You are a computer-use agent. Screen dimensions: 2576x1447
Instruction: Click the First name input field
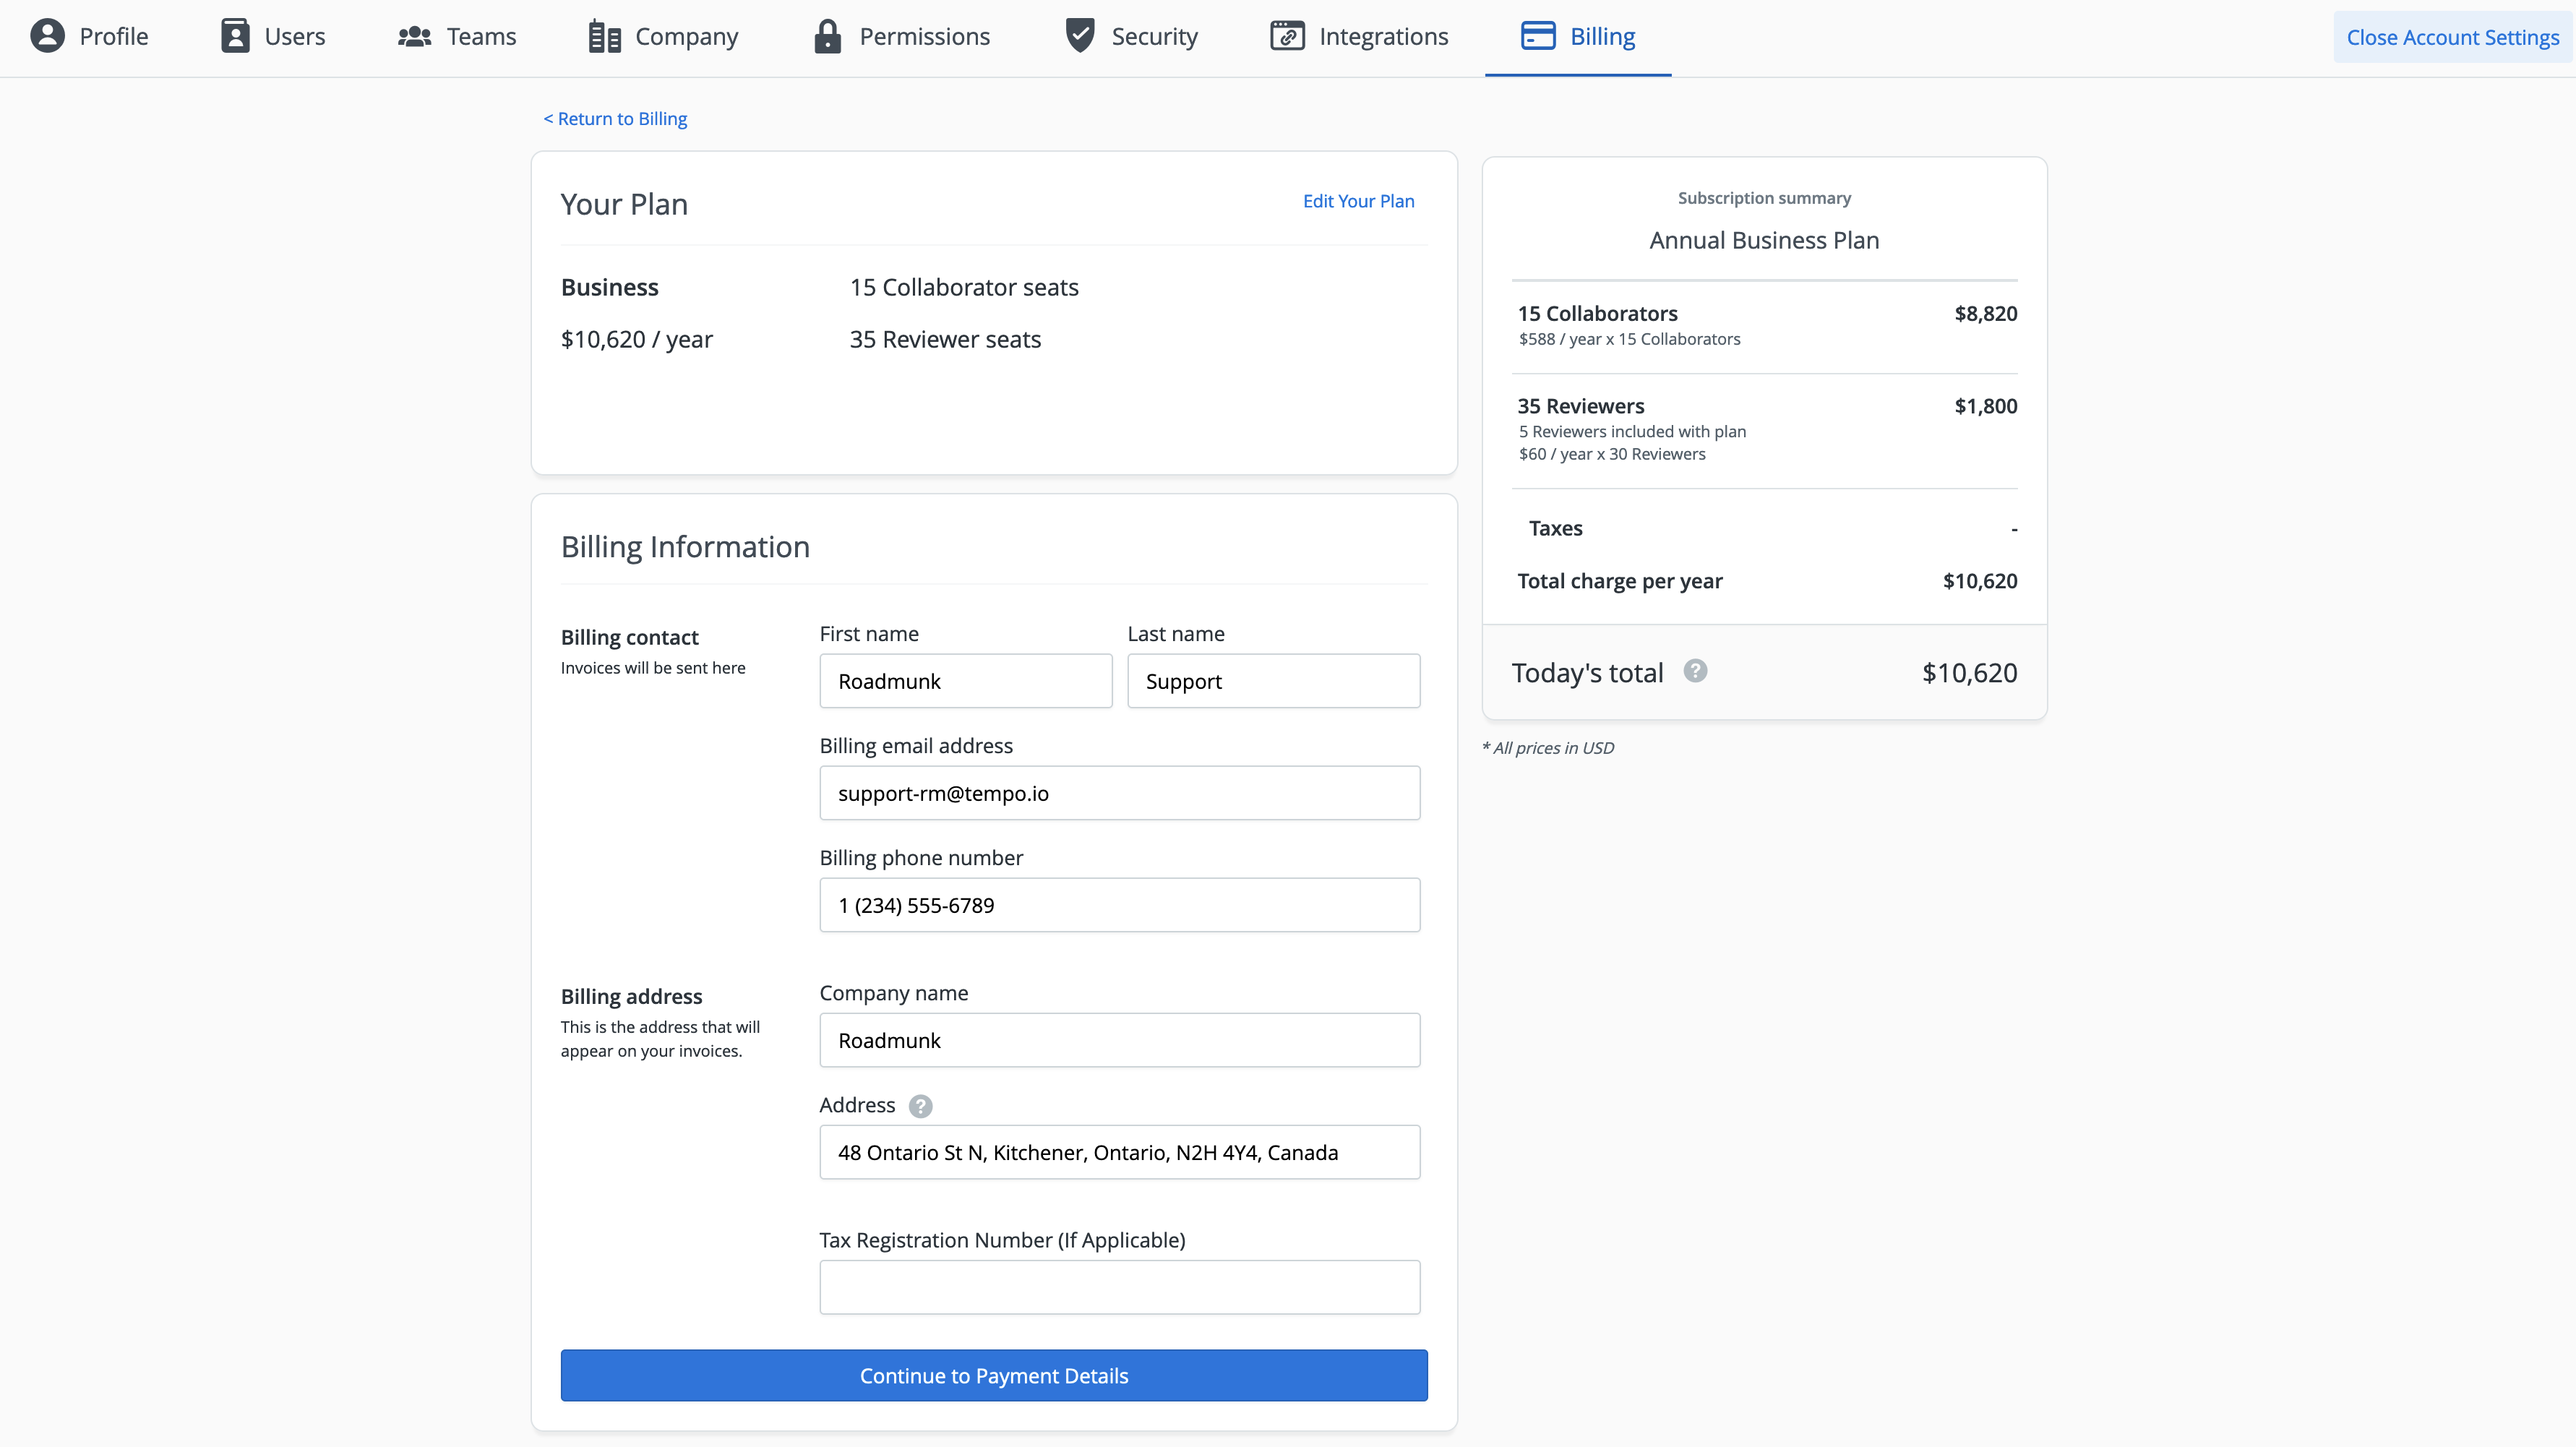[965, 681]
